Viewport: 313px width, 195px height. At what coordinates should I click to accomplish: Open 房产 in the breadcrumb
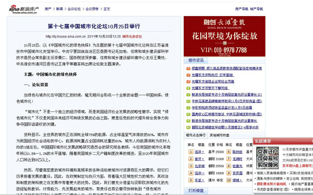coord(48,9)
